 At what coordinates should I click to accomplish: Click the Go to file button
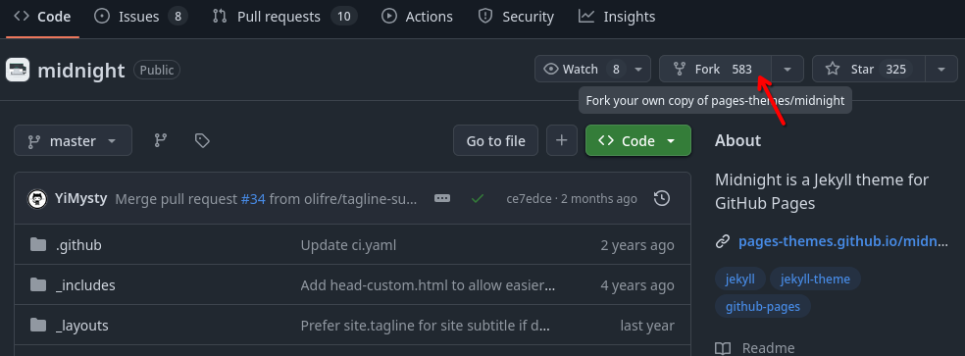495,140
